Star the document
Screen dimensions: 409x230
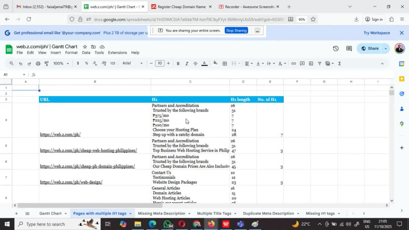[x=85, y=47]
